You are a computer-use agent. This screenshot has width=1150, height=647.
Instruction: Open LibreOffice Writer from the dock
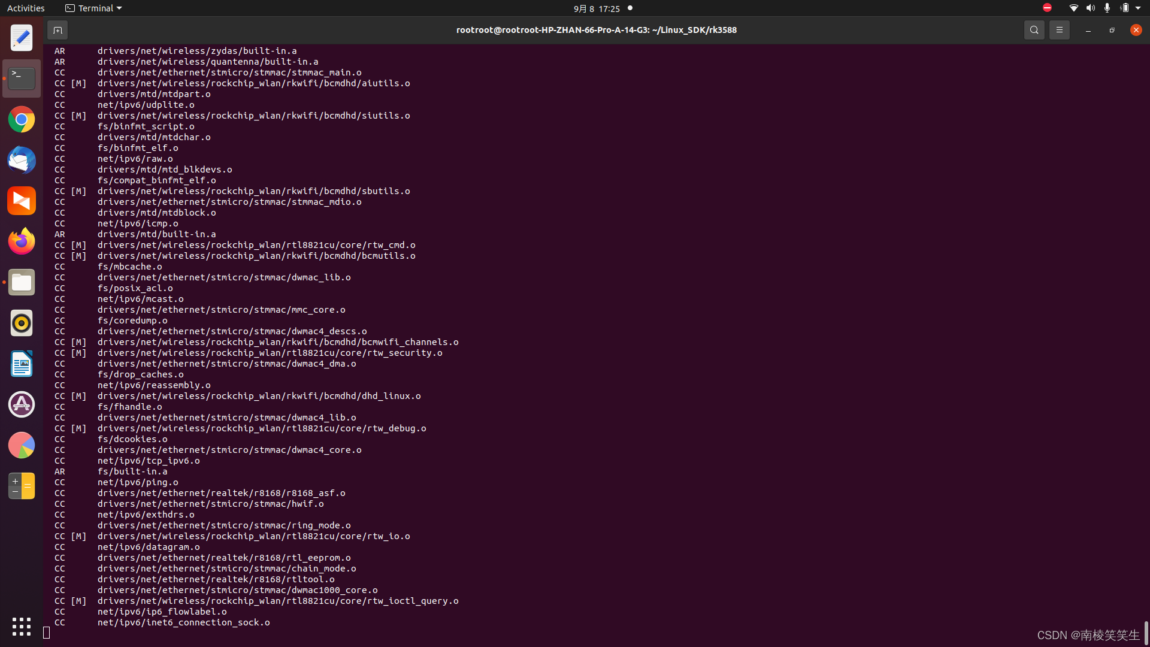[x=22, y=364]
